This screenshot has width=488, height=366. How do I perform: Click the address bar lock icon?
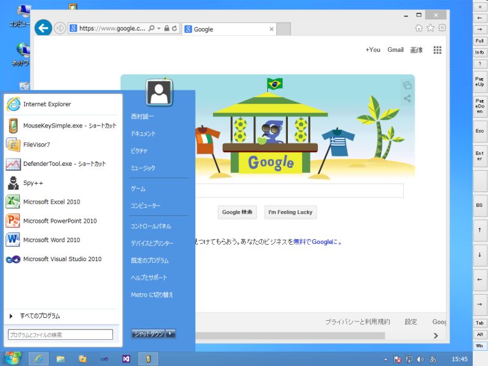point(167,28)
